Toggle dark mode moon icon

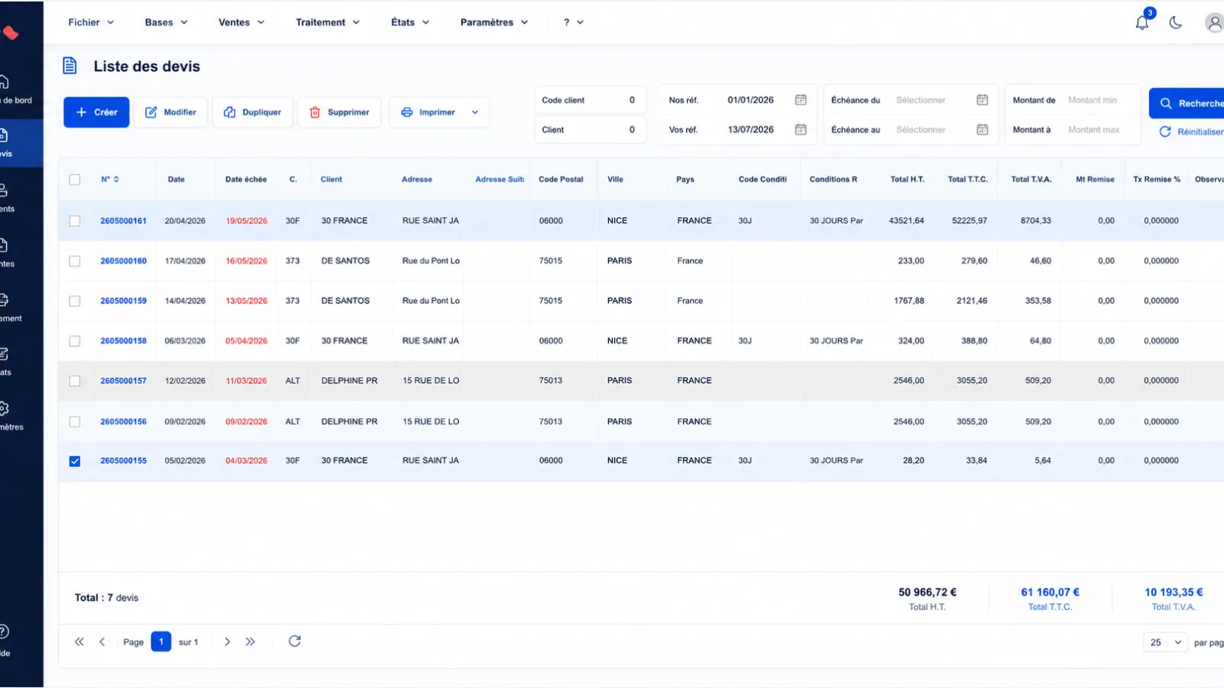pyautogui.click(x=1176, y=22)
